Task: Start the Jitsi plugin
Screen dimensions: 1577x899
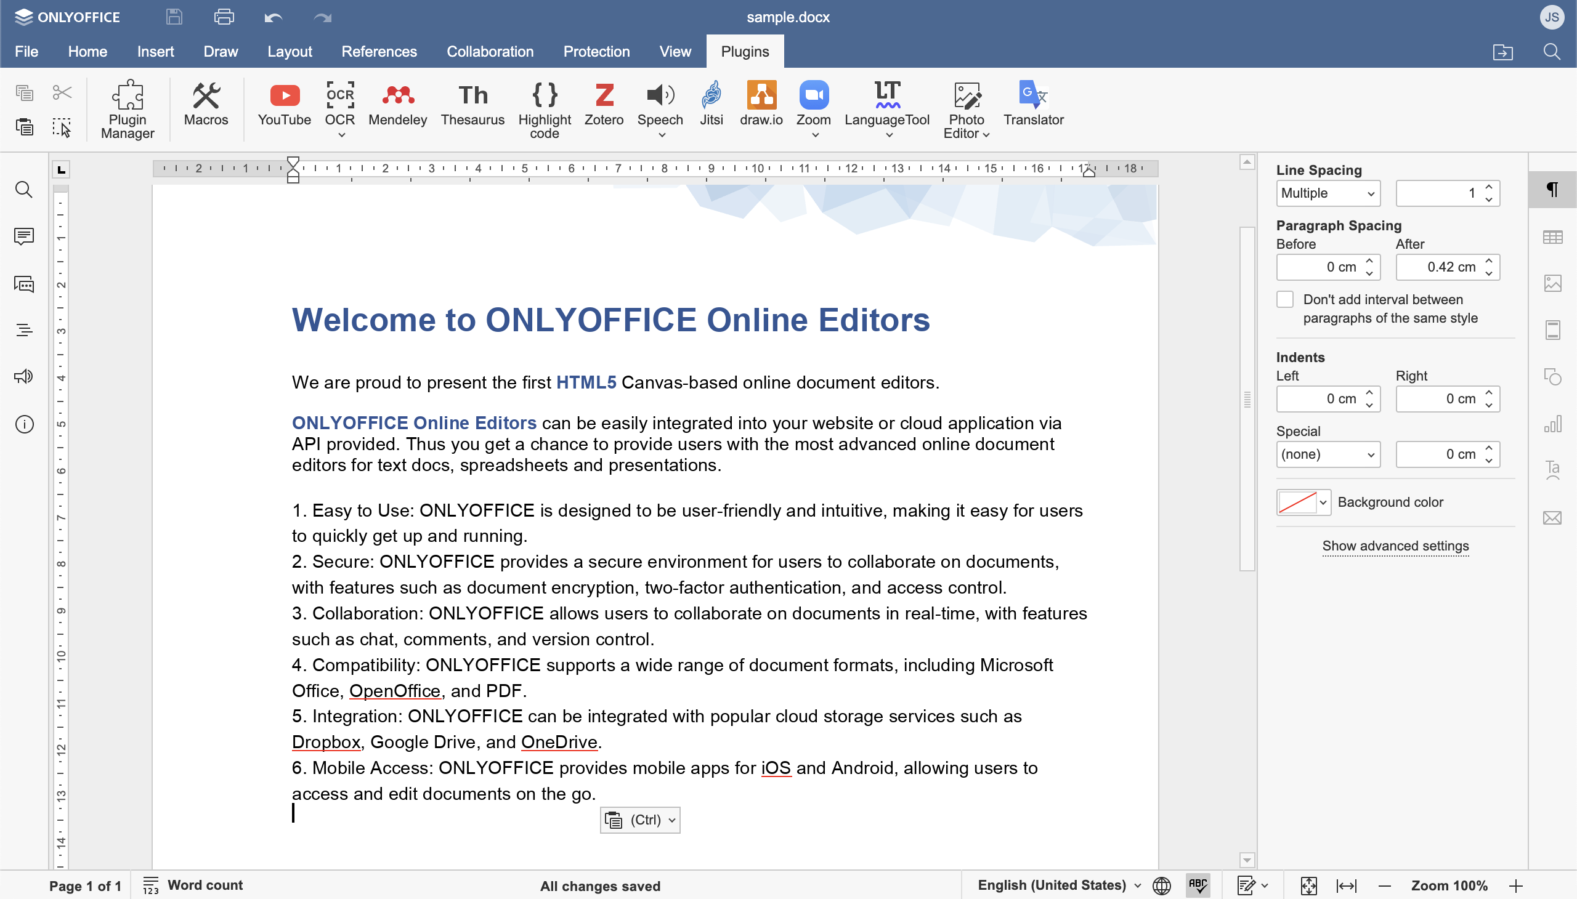Action: point(711,103)
